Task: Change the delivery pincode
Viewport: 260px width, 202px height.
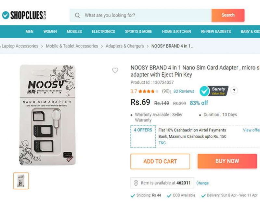Action: [x=202, y=183]
